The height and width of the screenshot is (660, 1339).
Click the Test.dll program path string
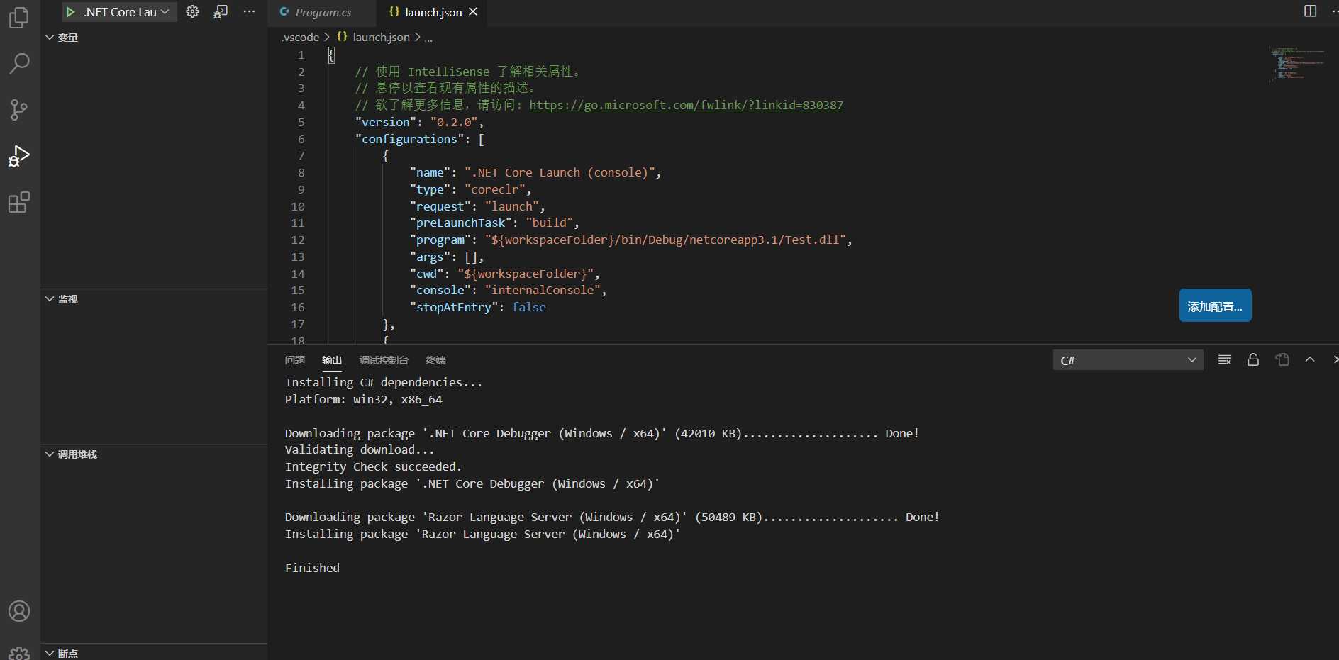666,240
